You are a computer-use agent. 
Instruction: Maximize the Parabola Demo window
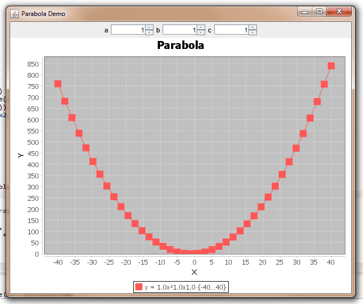tap(319, 12)
